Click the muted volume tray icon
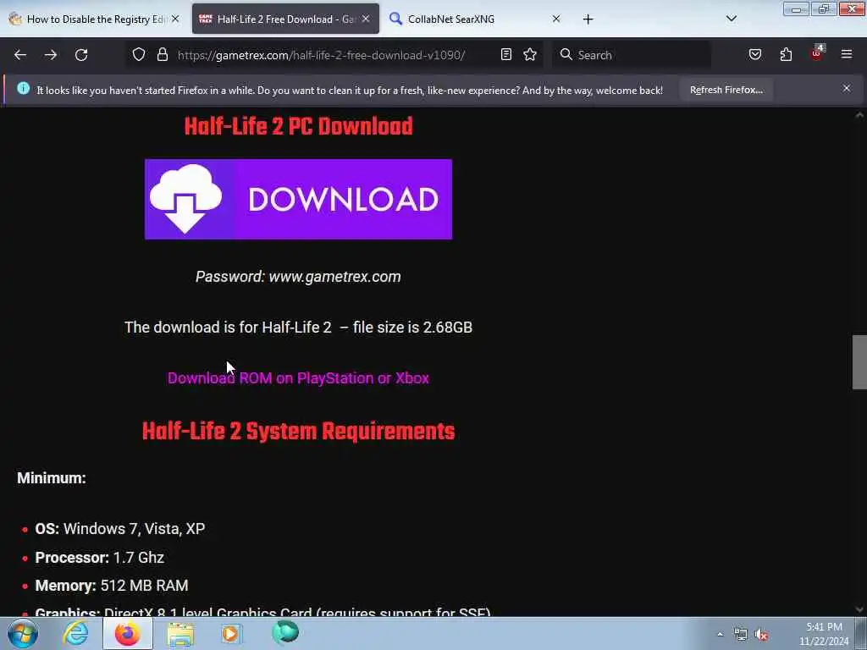This screenshot has width=867, height=650. (x=762, y=634)
